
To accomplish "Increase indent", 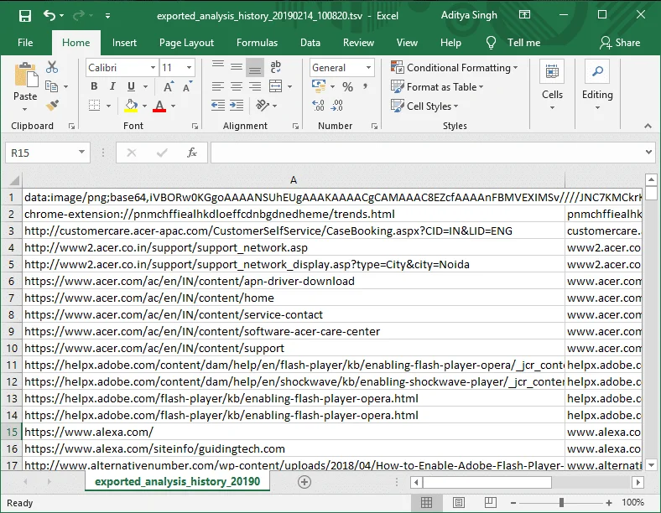I will 237,106.
